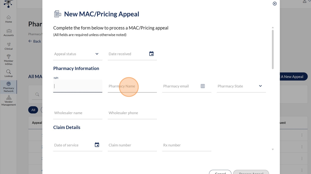Focus the Claim number field
The width and height of the screenshot is (311, 174).
(132, 145)
